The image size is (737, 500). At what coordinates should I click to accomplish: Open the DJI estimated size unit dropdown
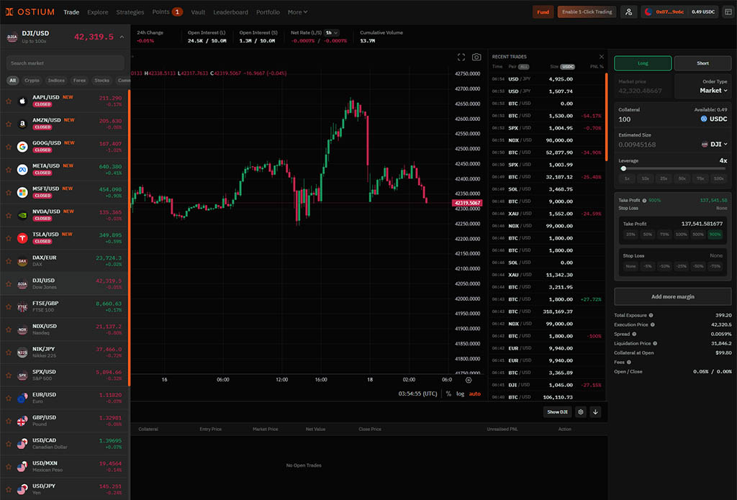(715, 145)
